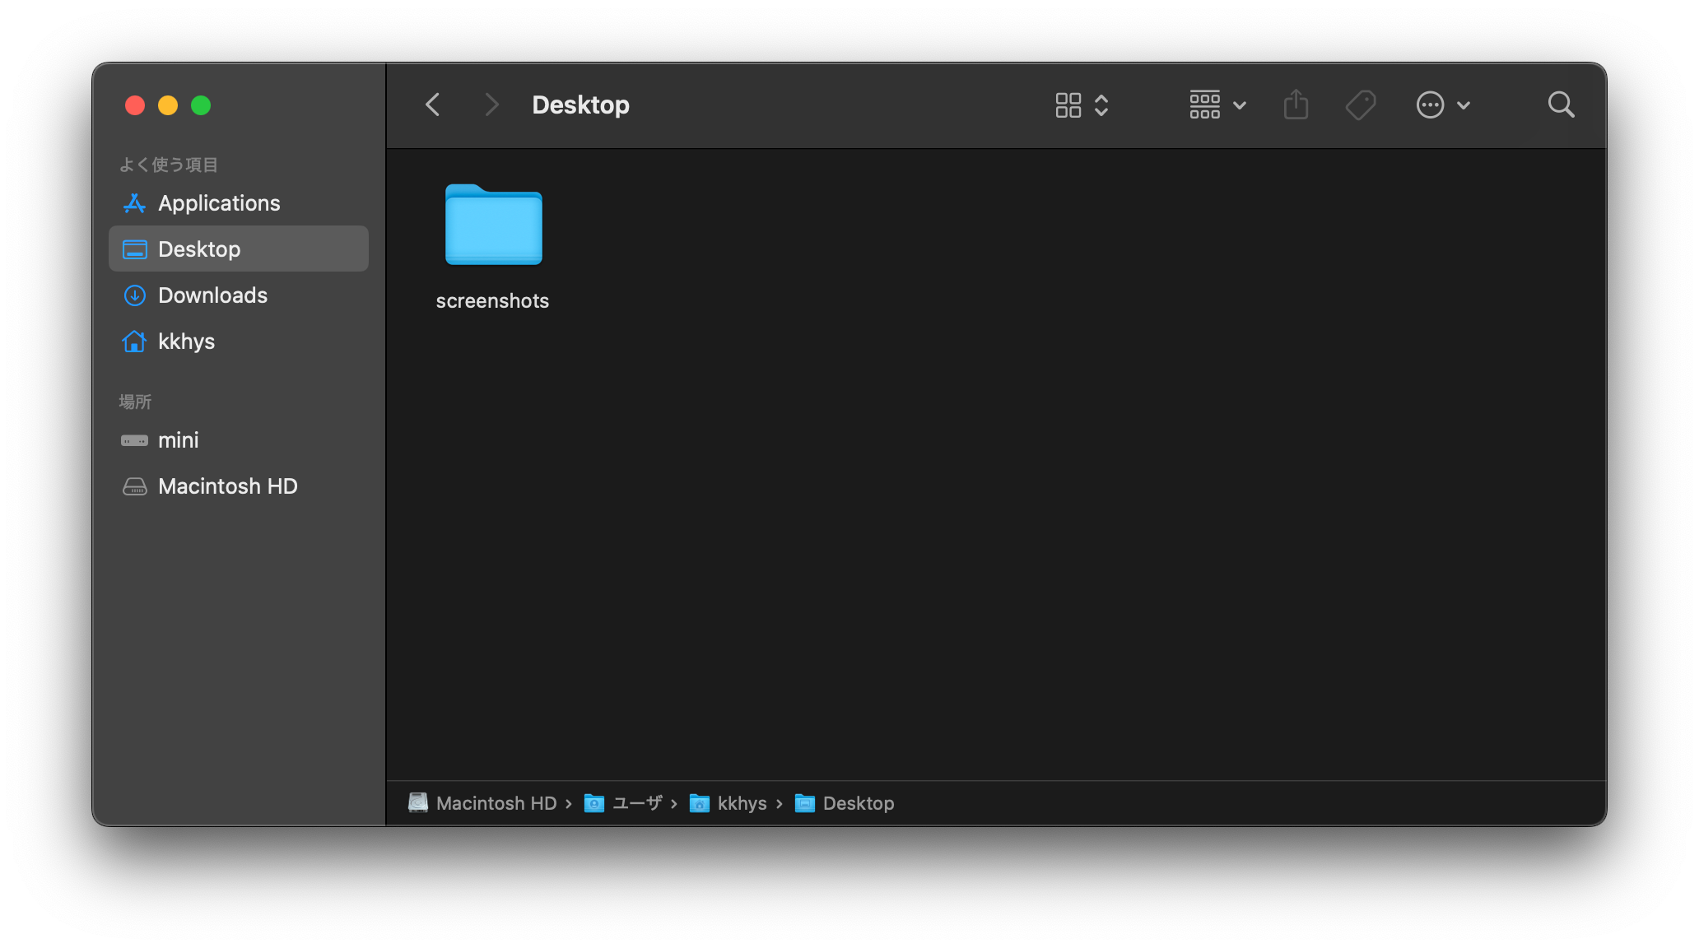Click the Share icon in the toolbar
Viewport: 1699px width, 948px height.
(x=1295, y=105)
